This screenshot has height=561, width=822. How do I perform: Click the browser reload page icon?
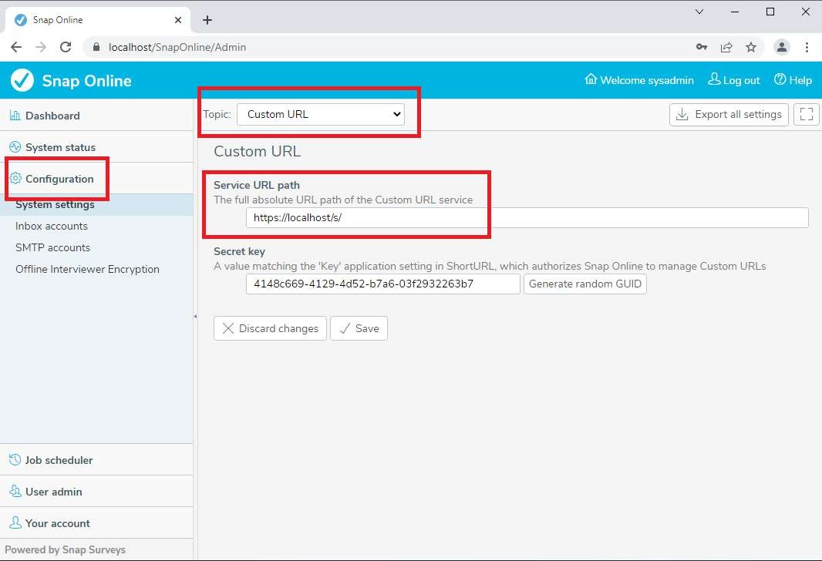point(66,47)
